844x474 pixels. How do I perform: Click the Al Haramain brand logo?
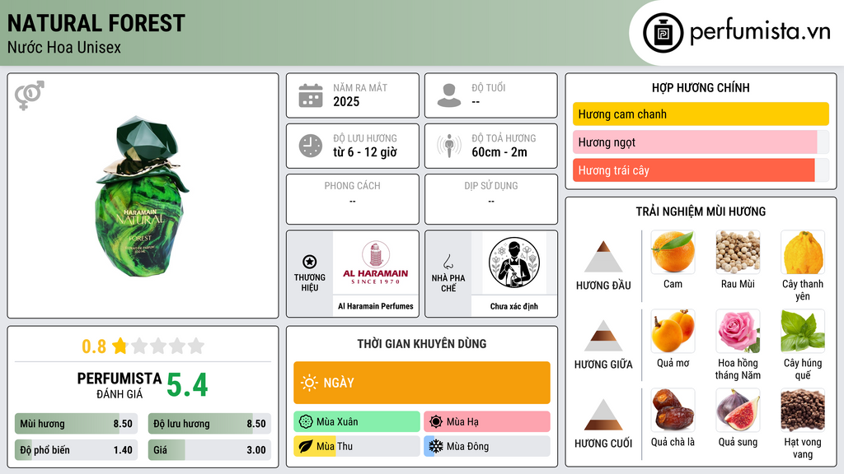tap(376, 263)
